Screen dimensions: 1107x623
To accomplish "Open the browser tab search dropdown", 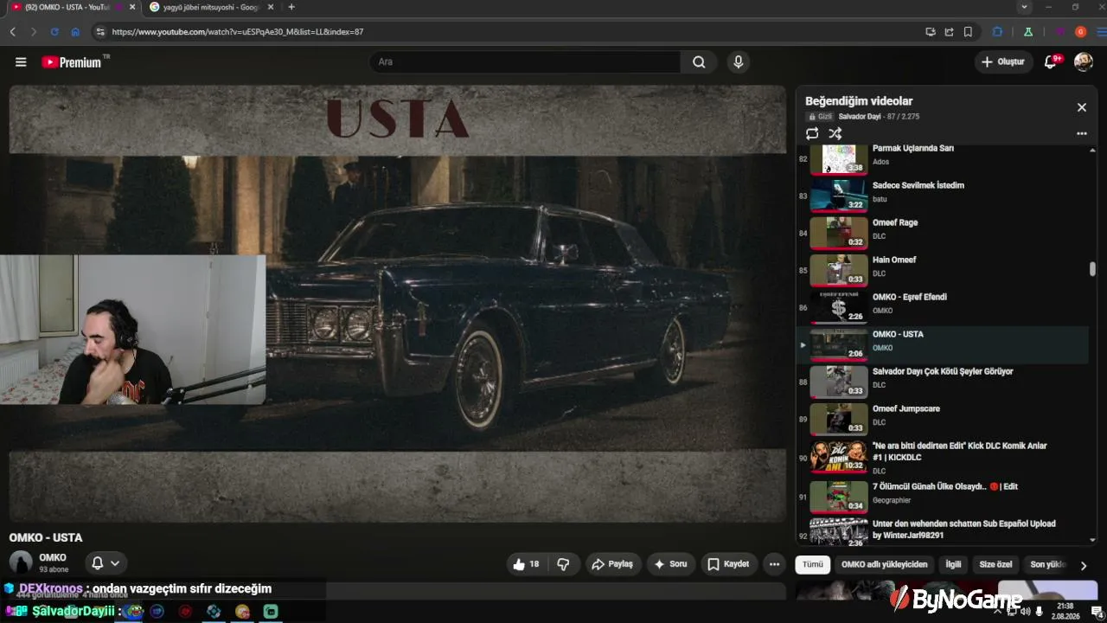I will point(1025,7).
